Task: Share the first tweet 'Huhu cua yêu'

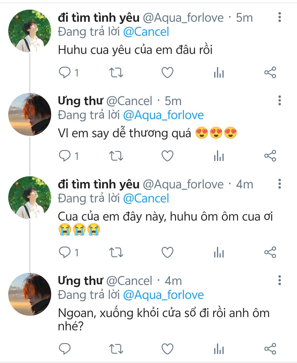Action: point(270,73)
